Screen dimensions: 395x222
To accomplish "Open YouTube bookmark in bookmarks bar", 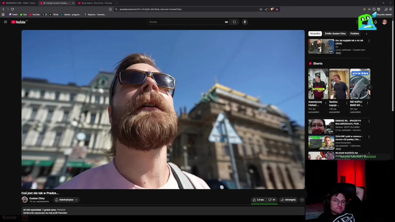I will [x=35, y=14].
